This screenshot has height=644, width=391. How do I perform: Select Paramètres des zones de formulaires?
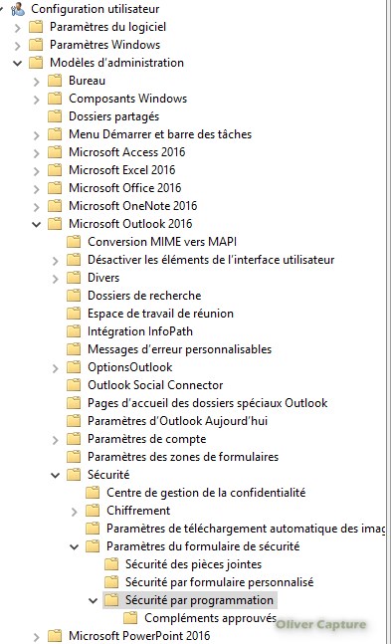tap(183, 457)
